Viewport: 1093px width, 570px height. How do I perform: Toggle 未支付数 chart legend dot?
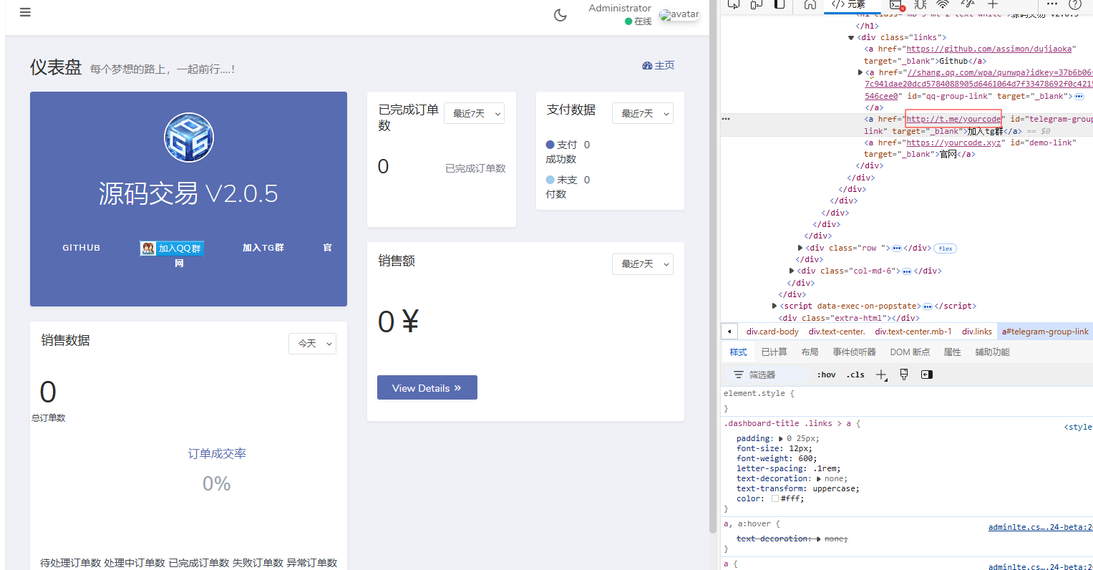pyautogui.click(x=550, y=180)
